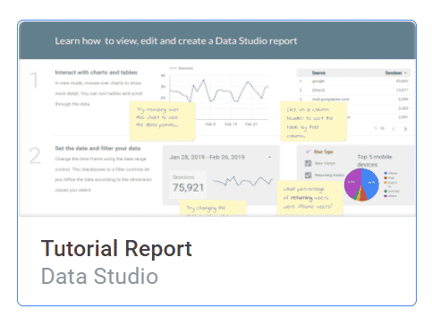Toggle the New Visitor checkbox

click(308, 163)
